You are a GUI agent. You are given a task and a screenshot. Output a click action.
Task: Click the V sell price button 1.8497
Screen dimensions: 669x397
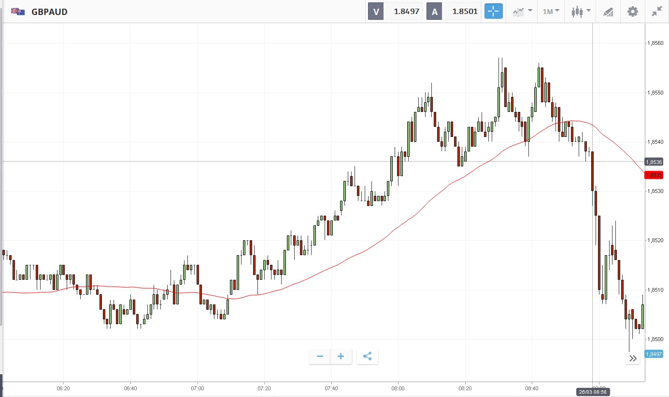pos(395,12)
